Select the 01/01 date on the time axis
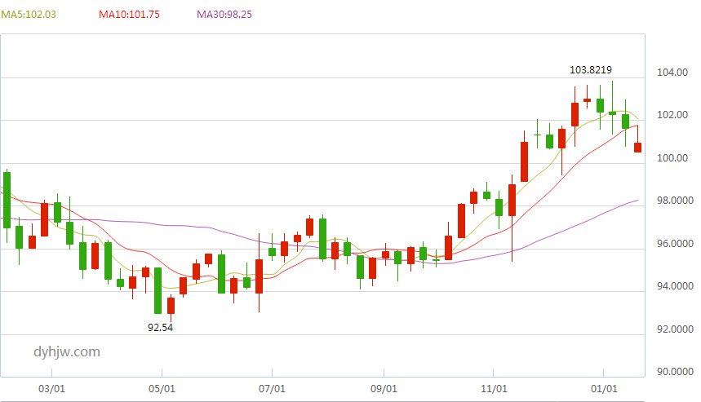This screenshot has height=402, width=701. (604, 389)
